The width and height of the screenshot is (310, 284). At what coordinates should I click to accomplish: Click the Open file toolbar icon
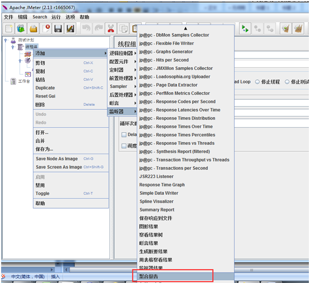point(33,29)
